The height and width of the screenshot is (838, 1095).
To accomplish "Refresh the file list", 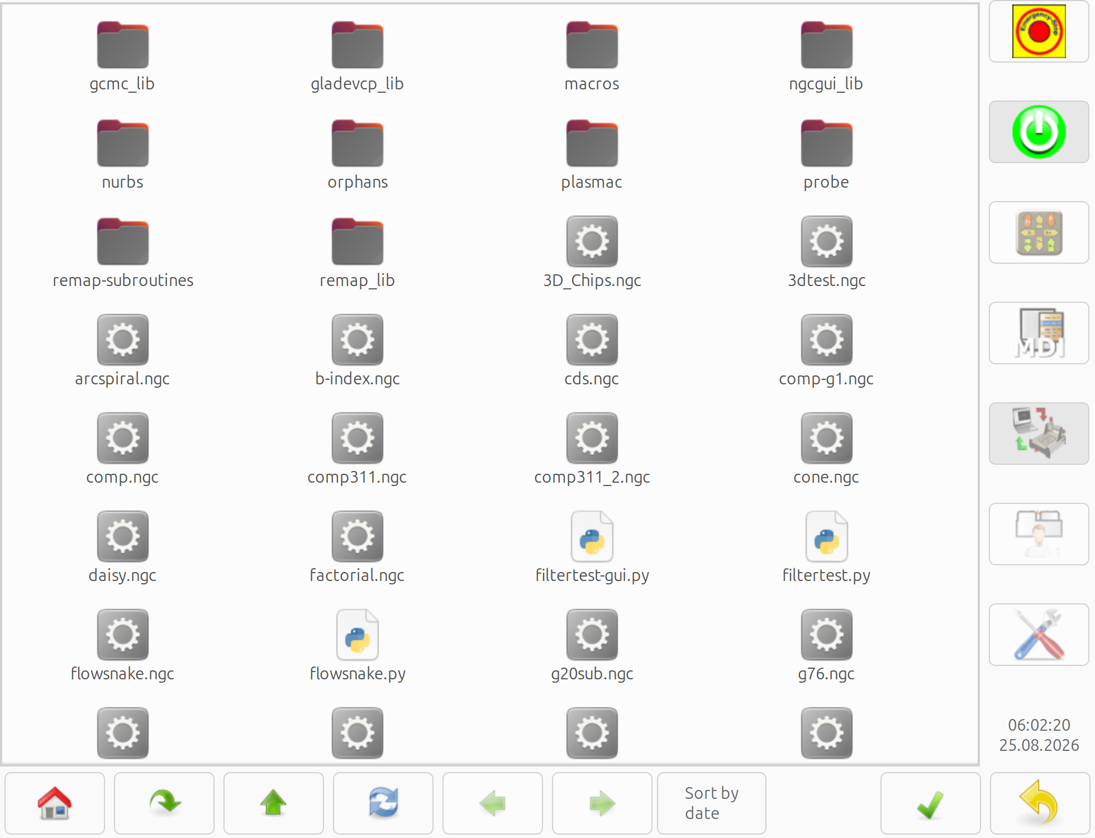I will point(383,803).
